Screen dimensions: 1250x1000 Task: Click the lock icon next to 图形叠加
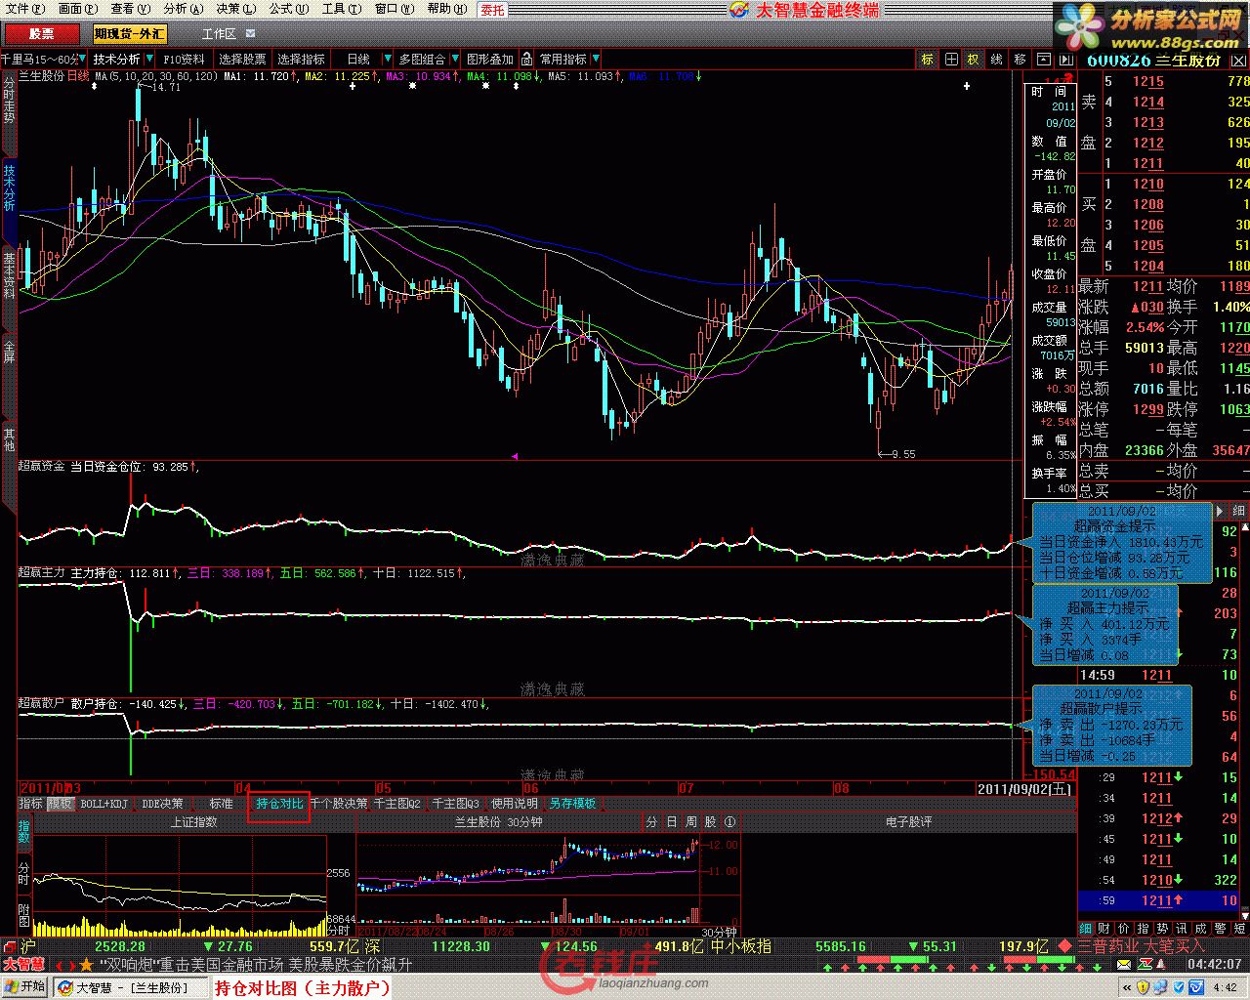tap(526, 60)
